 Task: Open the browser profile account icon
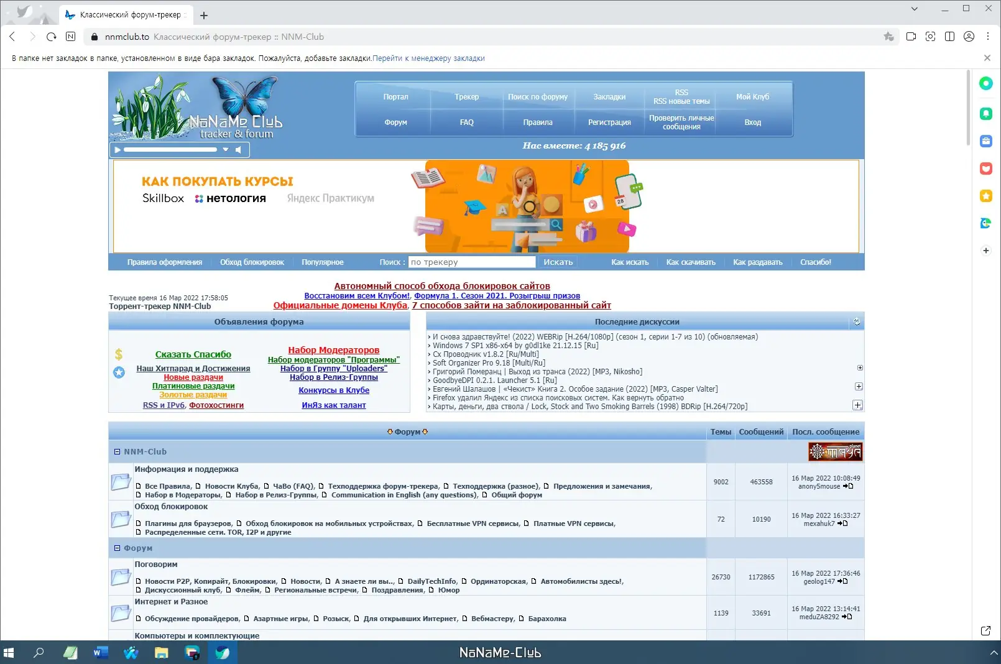969,37
